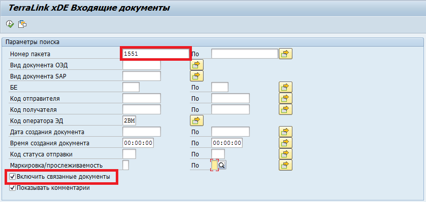Click Время создания документа end time field
The width and height of the screenshot is (426, 202).
click(227, 143)
